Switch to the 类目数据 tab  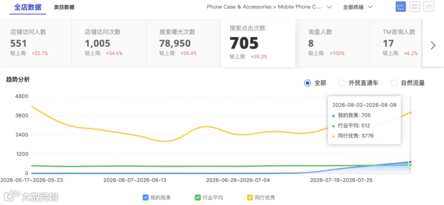[x=64, y=7]
